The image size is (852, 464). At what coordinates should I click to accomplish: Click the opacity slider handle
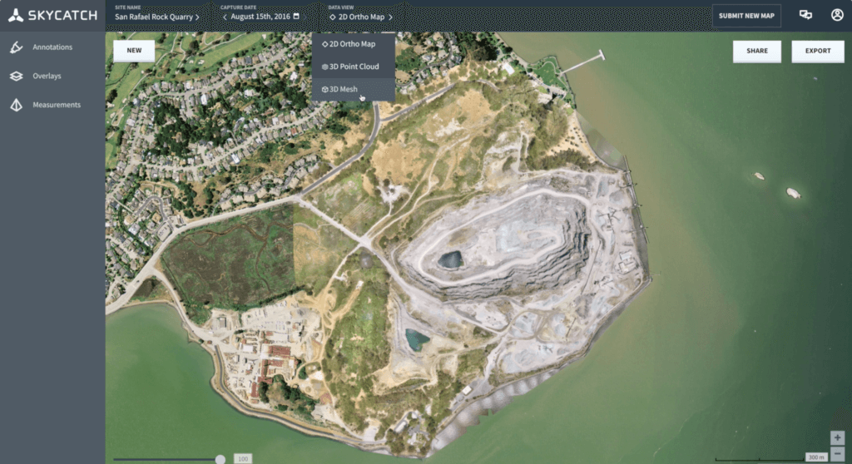(220, 459)
